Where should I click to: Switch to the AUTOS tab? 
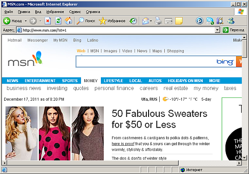click(155, 81)
